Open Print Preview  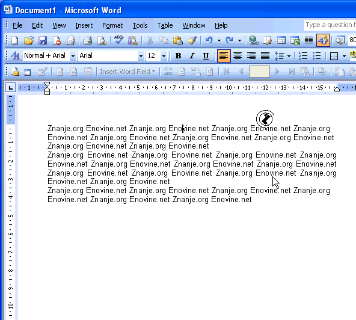pyautogui.click(x=102, y=41)
